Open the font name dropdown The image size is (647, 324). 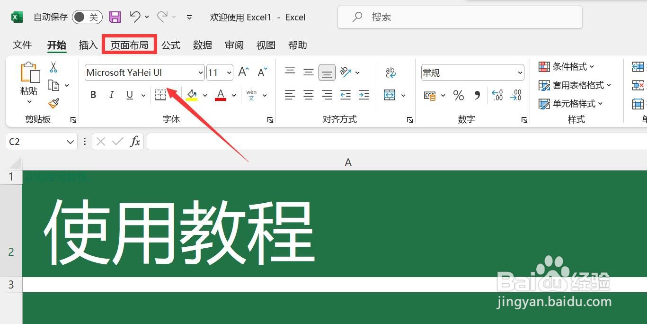(x=201, y=72)
